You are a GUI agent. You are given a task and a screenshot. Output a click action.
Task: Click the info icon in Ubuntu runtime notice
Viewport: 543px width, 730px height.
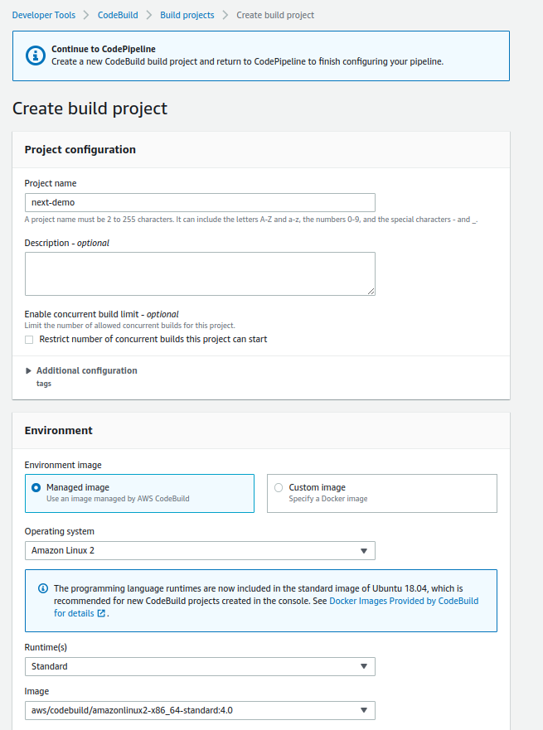pos(43,588)
